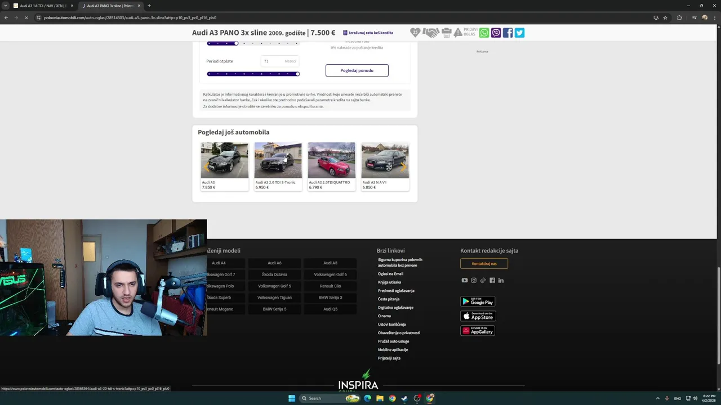Screen dimensions: 721x405
Task: Open Audi Q5 model link
Action: pos(330,309)
